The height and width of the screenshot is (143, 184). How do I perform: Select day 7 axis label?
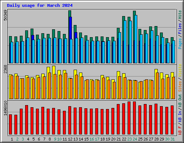44,139
